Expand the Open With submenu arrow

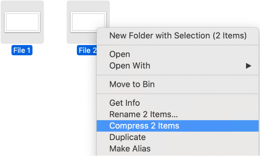248,66
